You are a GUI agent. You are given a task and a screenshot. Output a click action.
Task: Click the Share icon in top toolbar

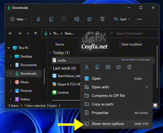click(x=90, y=19)
